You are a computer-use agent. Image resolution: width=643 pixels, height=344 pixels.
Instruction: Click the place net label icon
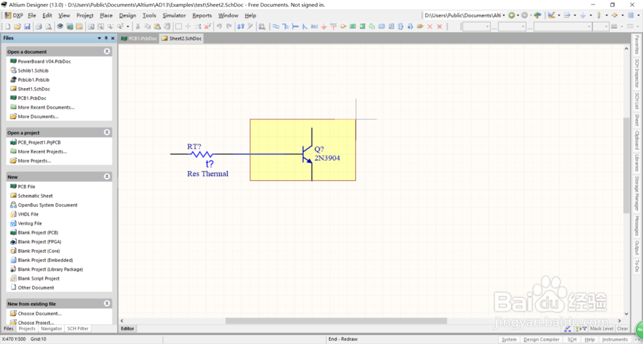(x=314, y=26)
